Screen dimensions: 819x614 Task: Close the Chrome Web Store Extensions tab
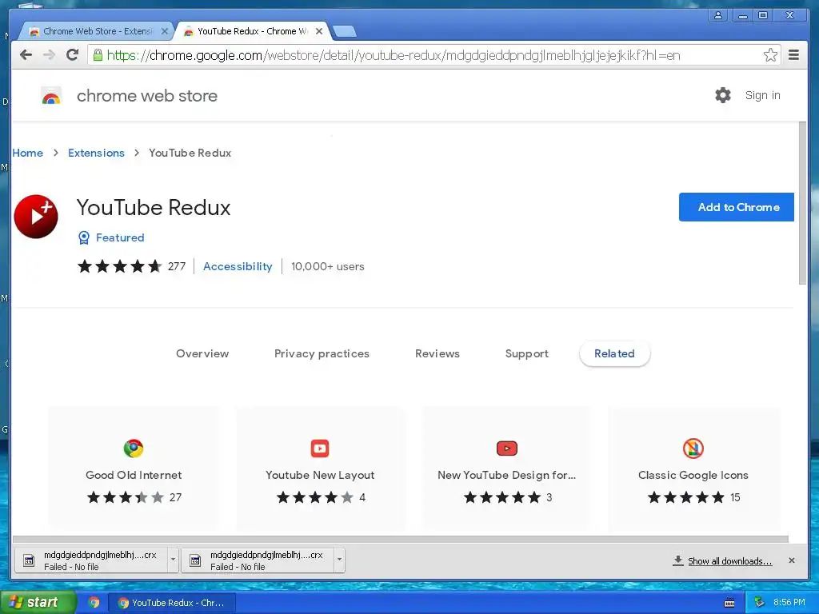click(x=165, y=31)
